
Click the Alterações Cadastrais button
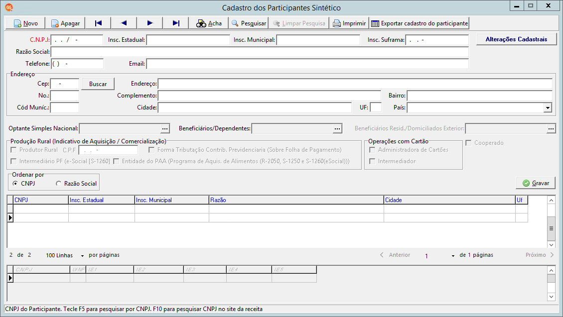516,39
